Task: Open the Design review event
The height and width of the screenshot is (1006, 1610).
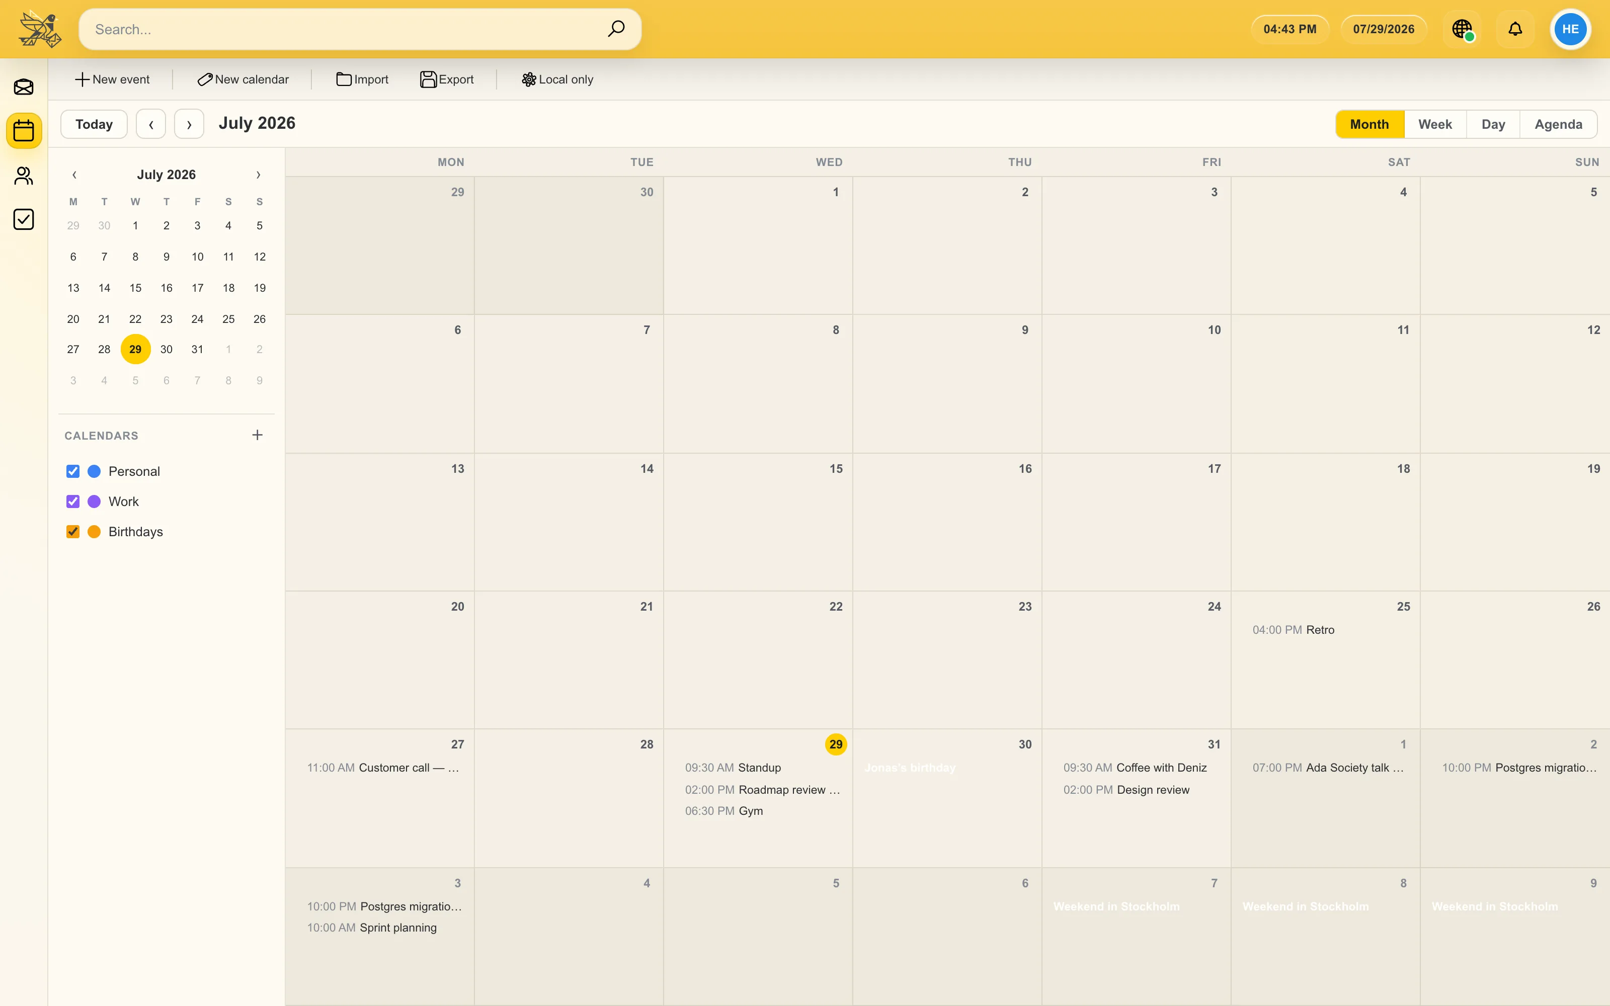Action: (x=1137, y=790)
